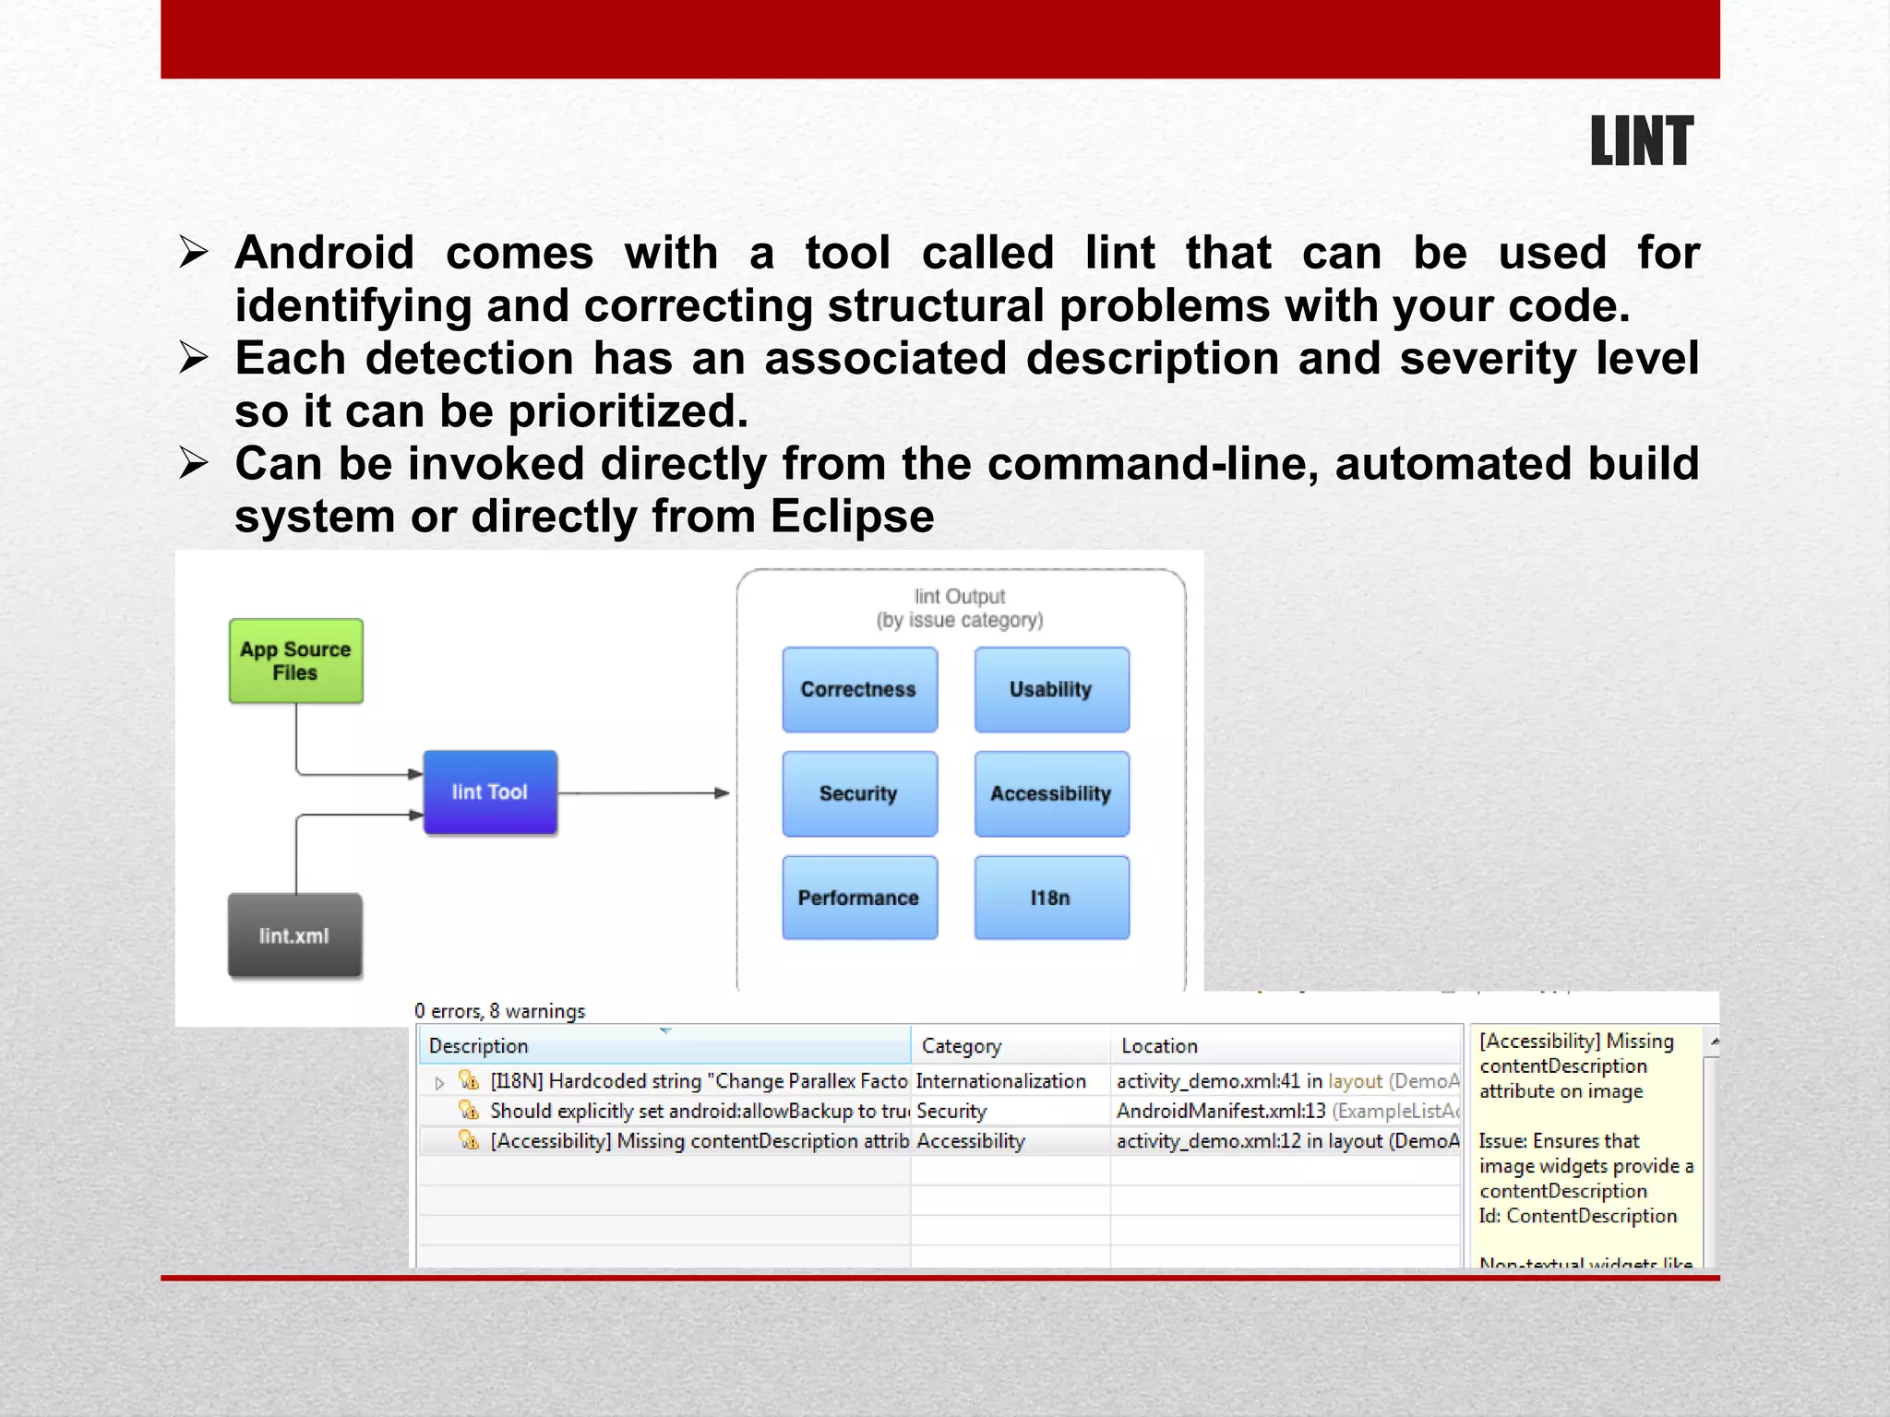Image resolution: width=1890 pixels, height=1417 pixels.
Task: Sort by the Description column header
Action: [664, 1046]
